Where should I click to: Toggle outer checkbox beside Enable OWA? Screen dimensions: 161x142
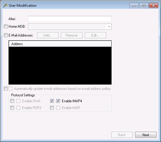[12, 101]
